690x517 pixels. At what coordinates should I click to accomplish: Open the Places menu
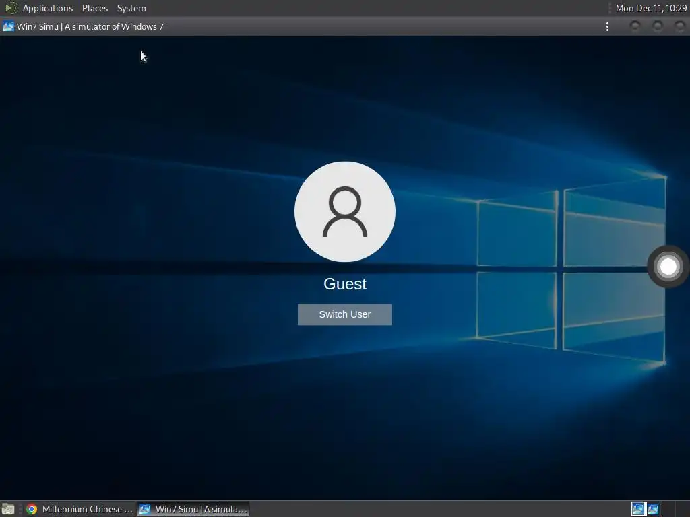click(x=94, y=8)
